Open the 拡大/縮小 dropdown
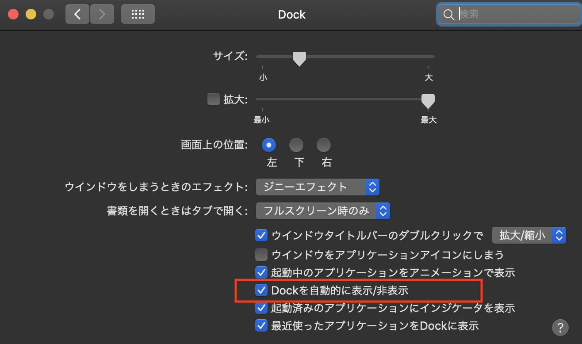The width and height of the screenshot is (582, 344). pyautogui.click(x=529, y=235)
